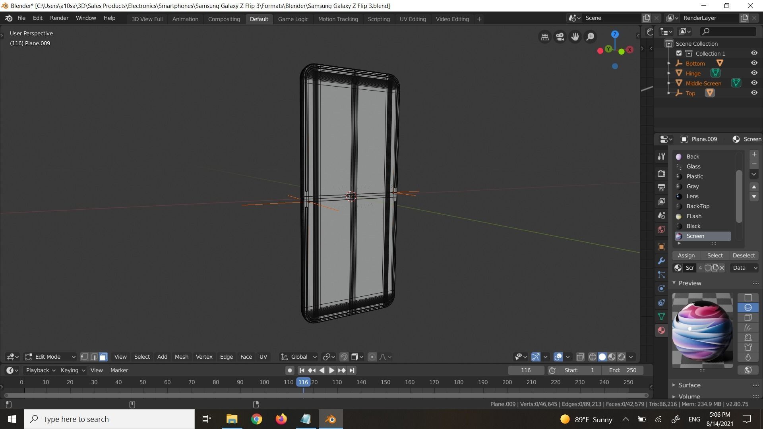Uncheck Collection 1 checkbox in outliner
Viewport: 763px width, 429px height.
coord(679,53)
